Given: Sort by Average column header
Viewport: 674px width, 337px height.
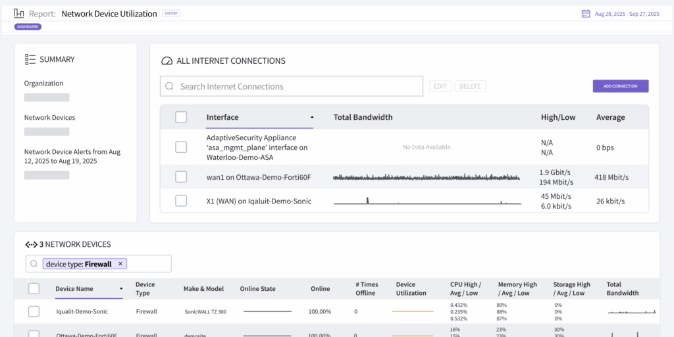Looking at the screenshot, I should 610,117.
